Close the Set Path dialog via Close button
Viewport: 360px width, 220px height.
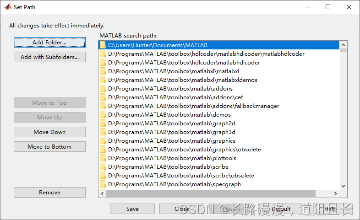click(182, 209)
